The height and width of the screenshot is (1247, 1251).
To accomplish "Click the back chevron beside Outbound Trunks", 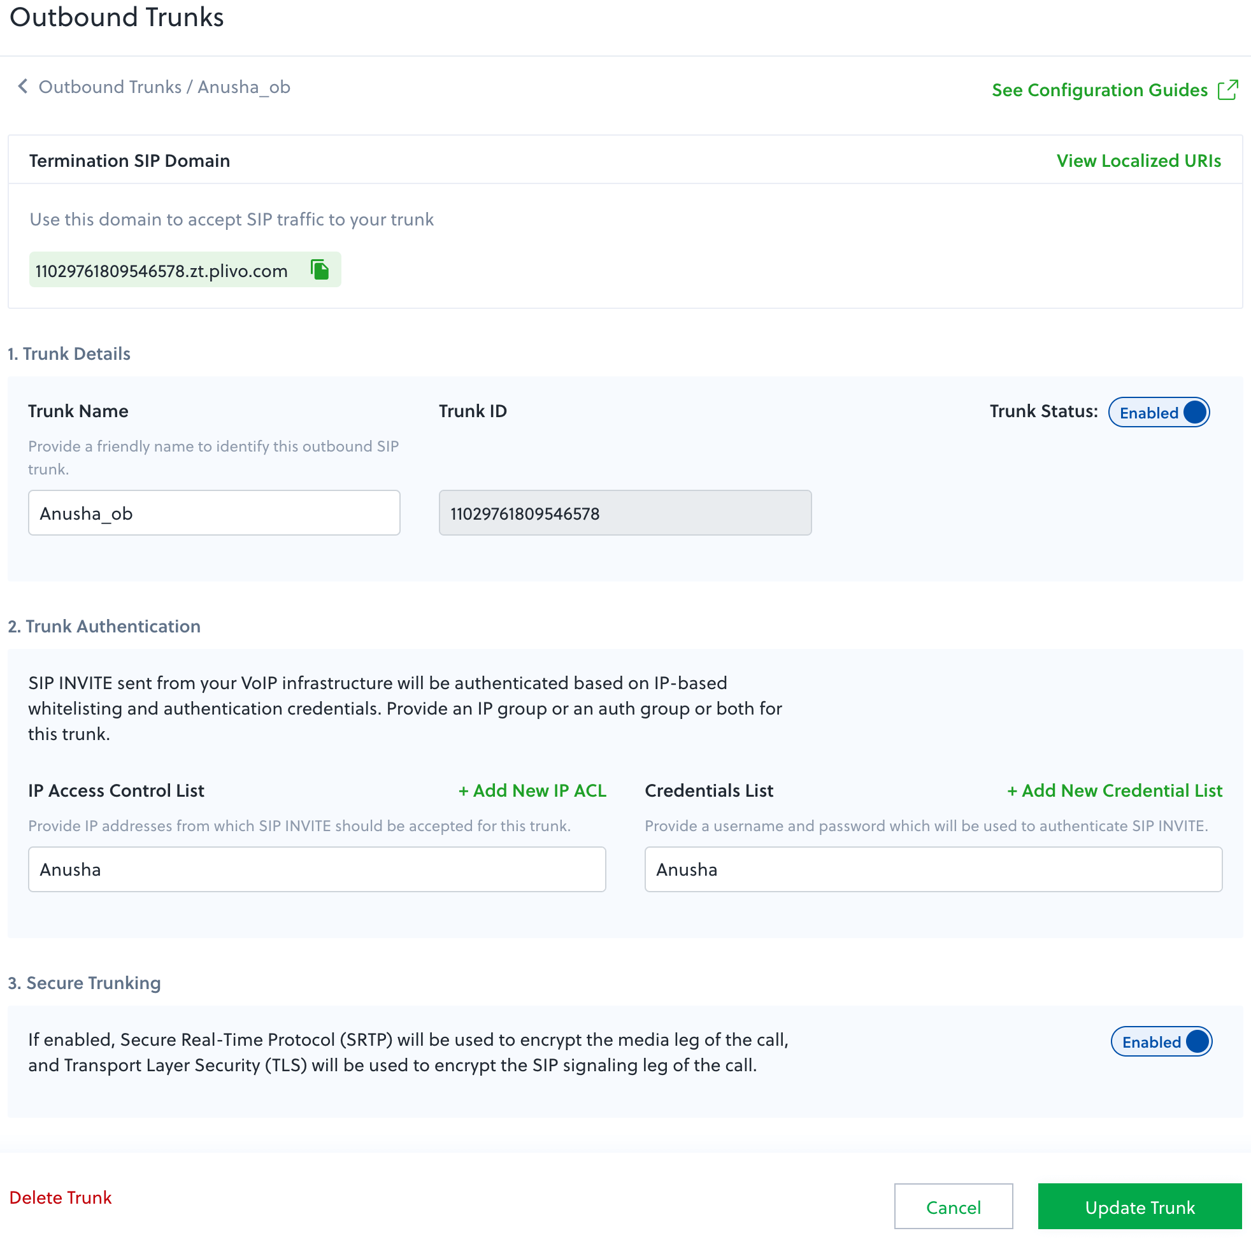I will click(x=23, y=86).
